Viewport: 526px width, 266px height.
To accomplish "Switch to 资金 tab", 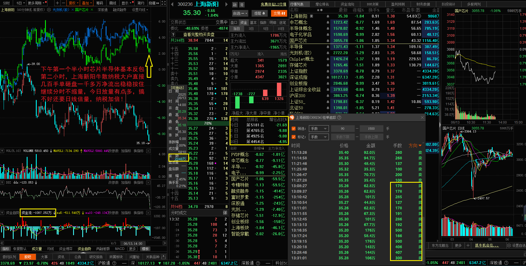I will (244, 22).
